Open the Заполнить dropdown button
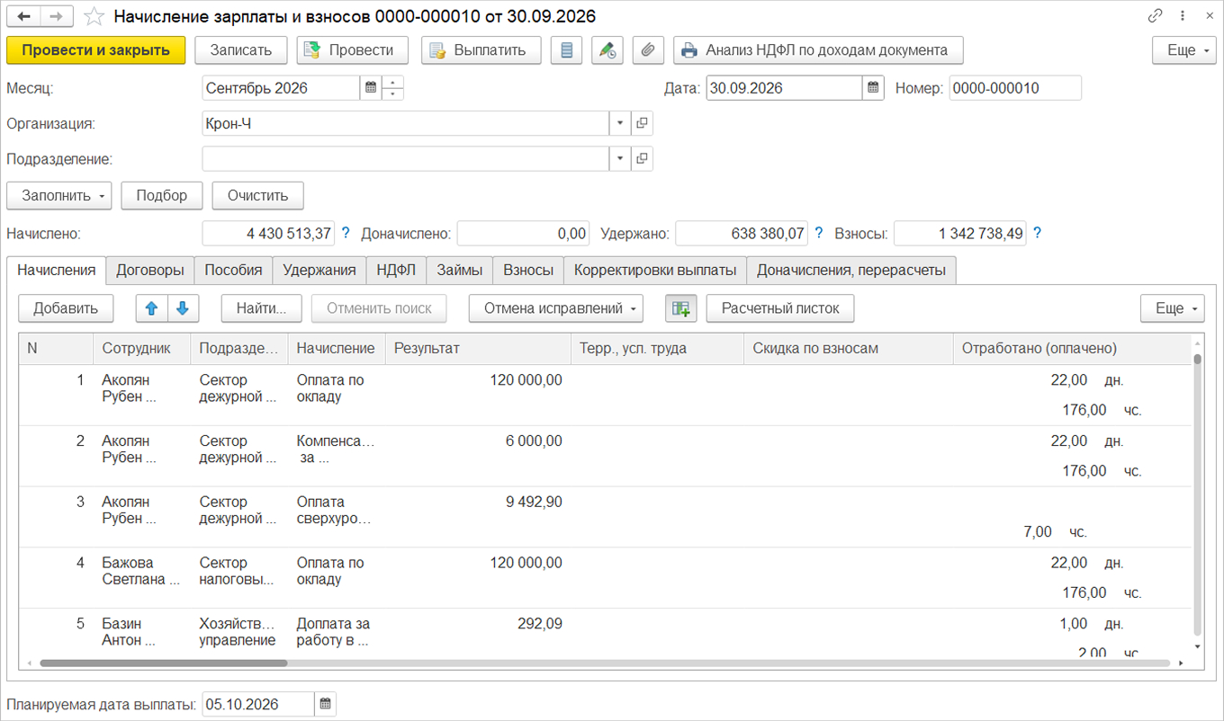Image resolution: width=1224 pixels, height=721 pixels. tap(59, 195)
